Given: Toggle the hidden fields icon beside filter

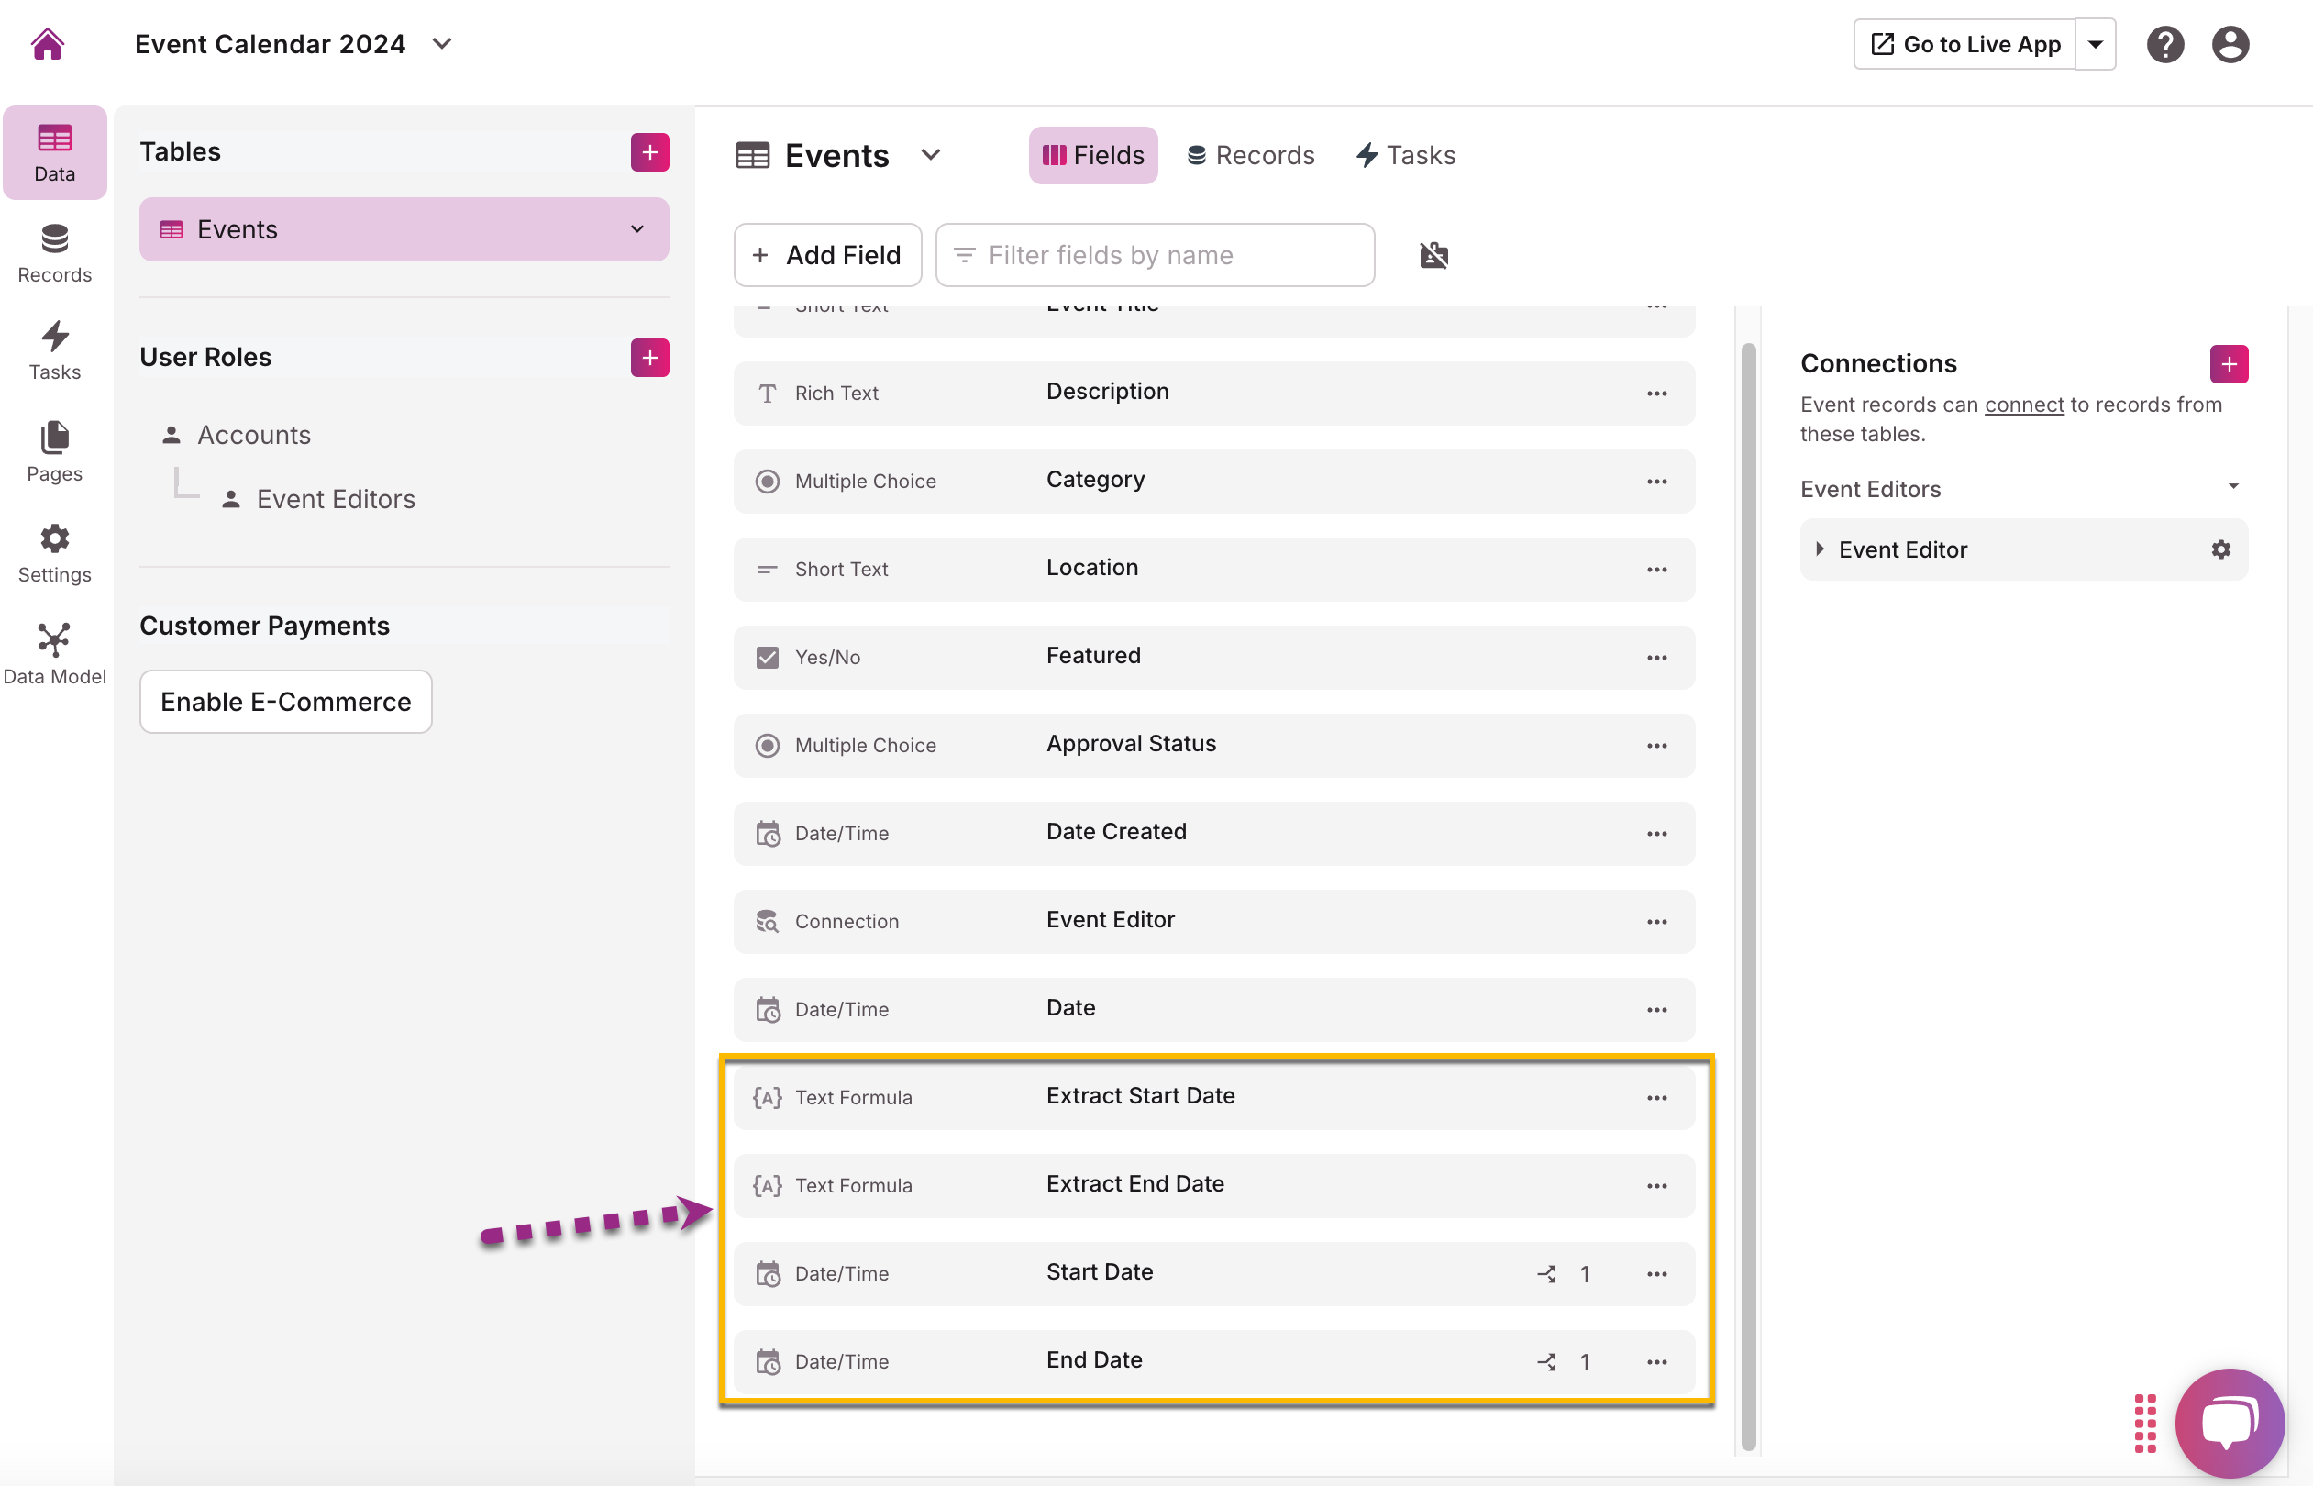Looking at the screenshot, I should (x=1433, y=255).
